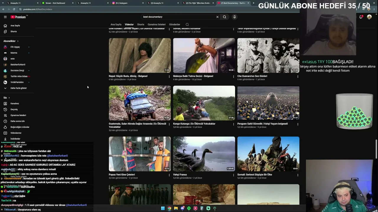
Task: Clear the search box with the X icon
Action: pos(217,17)
